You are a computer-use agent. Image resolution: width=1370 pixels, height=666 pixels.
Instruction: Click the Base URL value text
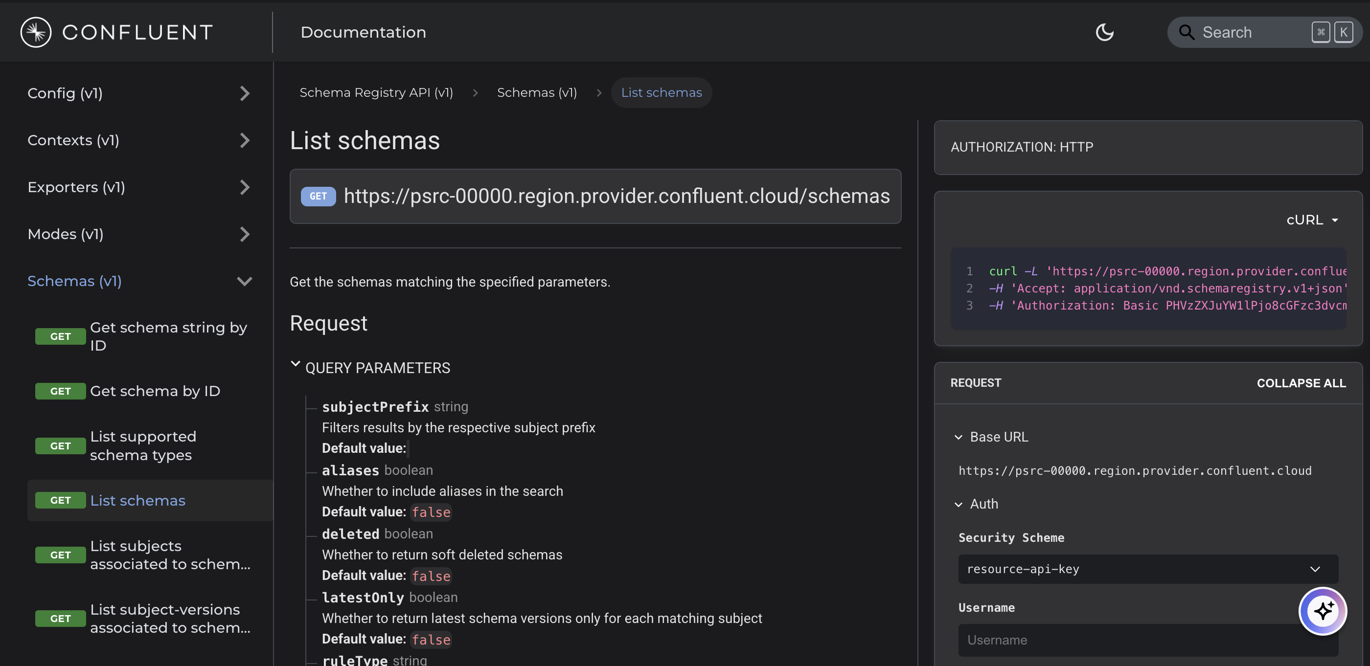[1134, 471]
